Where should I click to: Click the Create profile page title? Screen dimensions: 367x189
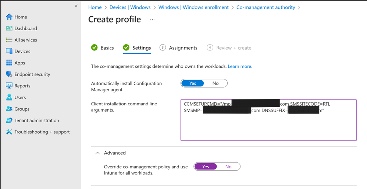point(114,19)
